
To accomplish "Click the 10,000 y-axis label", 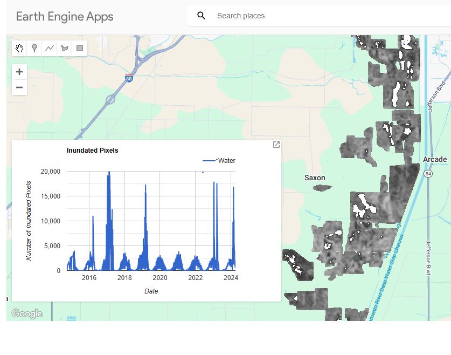I will pyautogui.click(x=51, y=221).
